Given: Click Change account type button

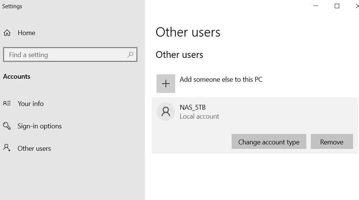Looking at the screenshot, I should [269, 142].
